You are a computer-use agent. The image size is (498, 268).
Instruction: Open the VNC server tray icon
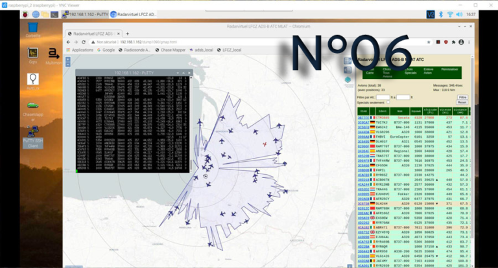(431, 15)
